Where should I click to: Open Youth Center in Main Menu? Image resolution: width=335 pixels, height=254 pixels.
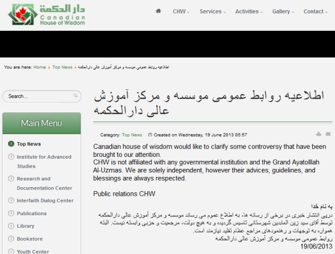tap(33, 252)
